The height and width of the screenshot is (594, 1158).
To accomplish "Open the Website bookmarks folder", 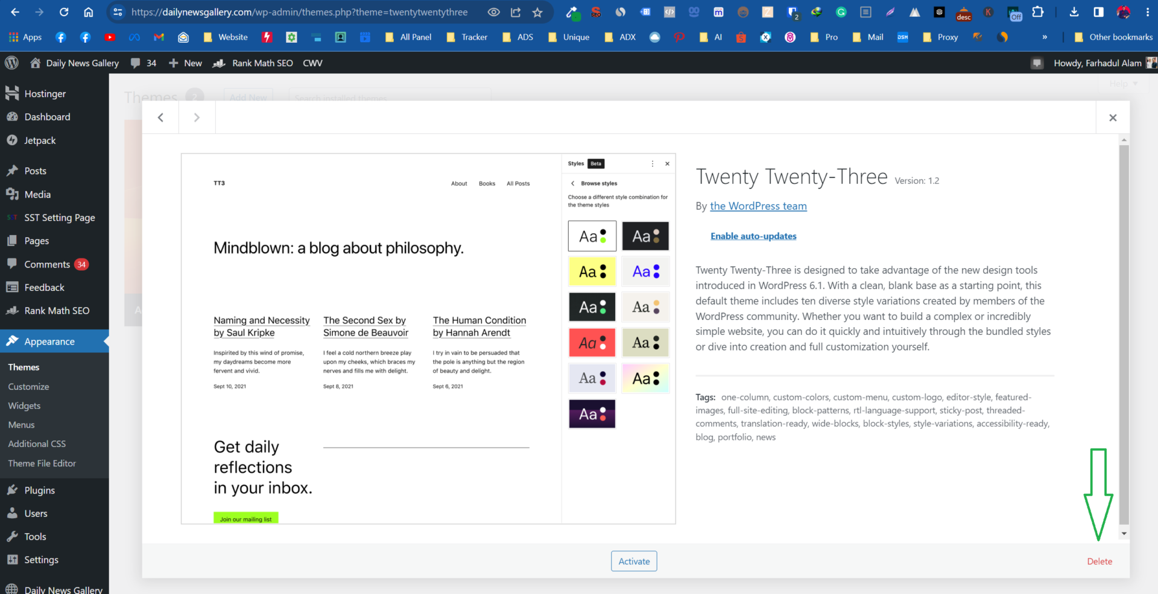I will (226, 37).
